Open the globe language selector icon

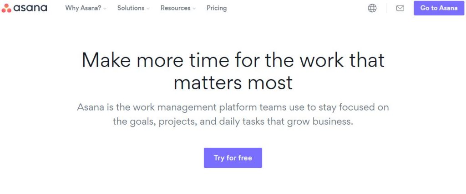(x=372, y=8)
